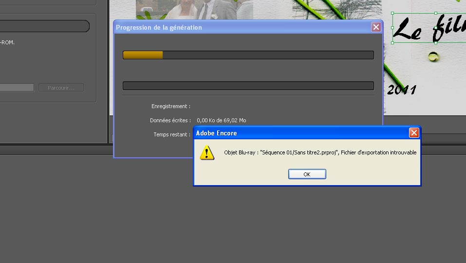This screenshot has height=263, width=466.
Task: Click the 'Temps restant :' label
Action: (x=172, y=134)
